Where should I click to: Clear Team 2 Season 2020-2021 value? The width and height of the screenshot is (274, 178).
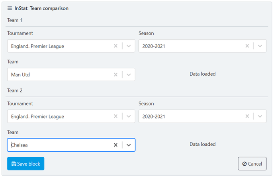pos(247,116)
